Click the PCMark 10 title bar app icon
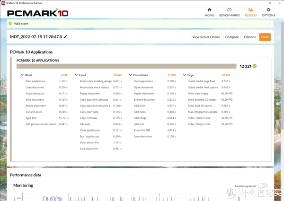The image size is (284, 201). click(3, 3)
